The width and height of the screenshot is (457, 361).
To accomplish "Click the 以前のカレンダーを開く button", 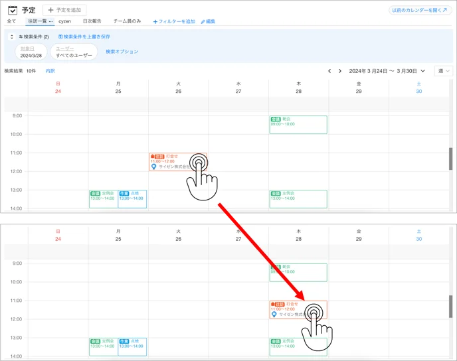I will (420, 10).
